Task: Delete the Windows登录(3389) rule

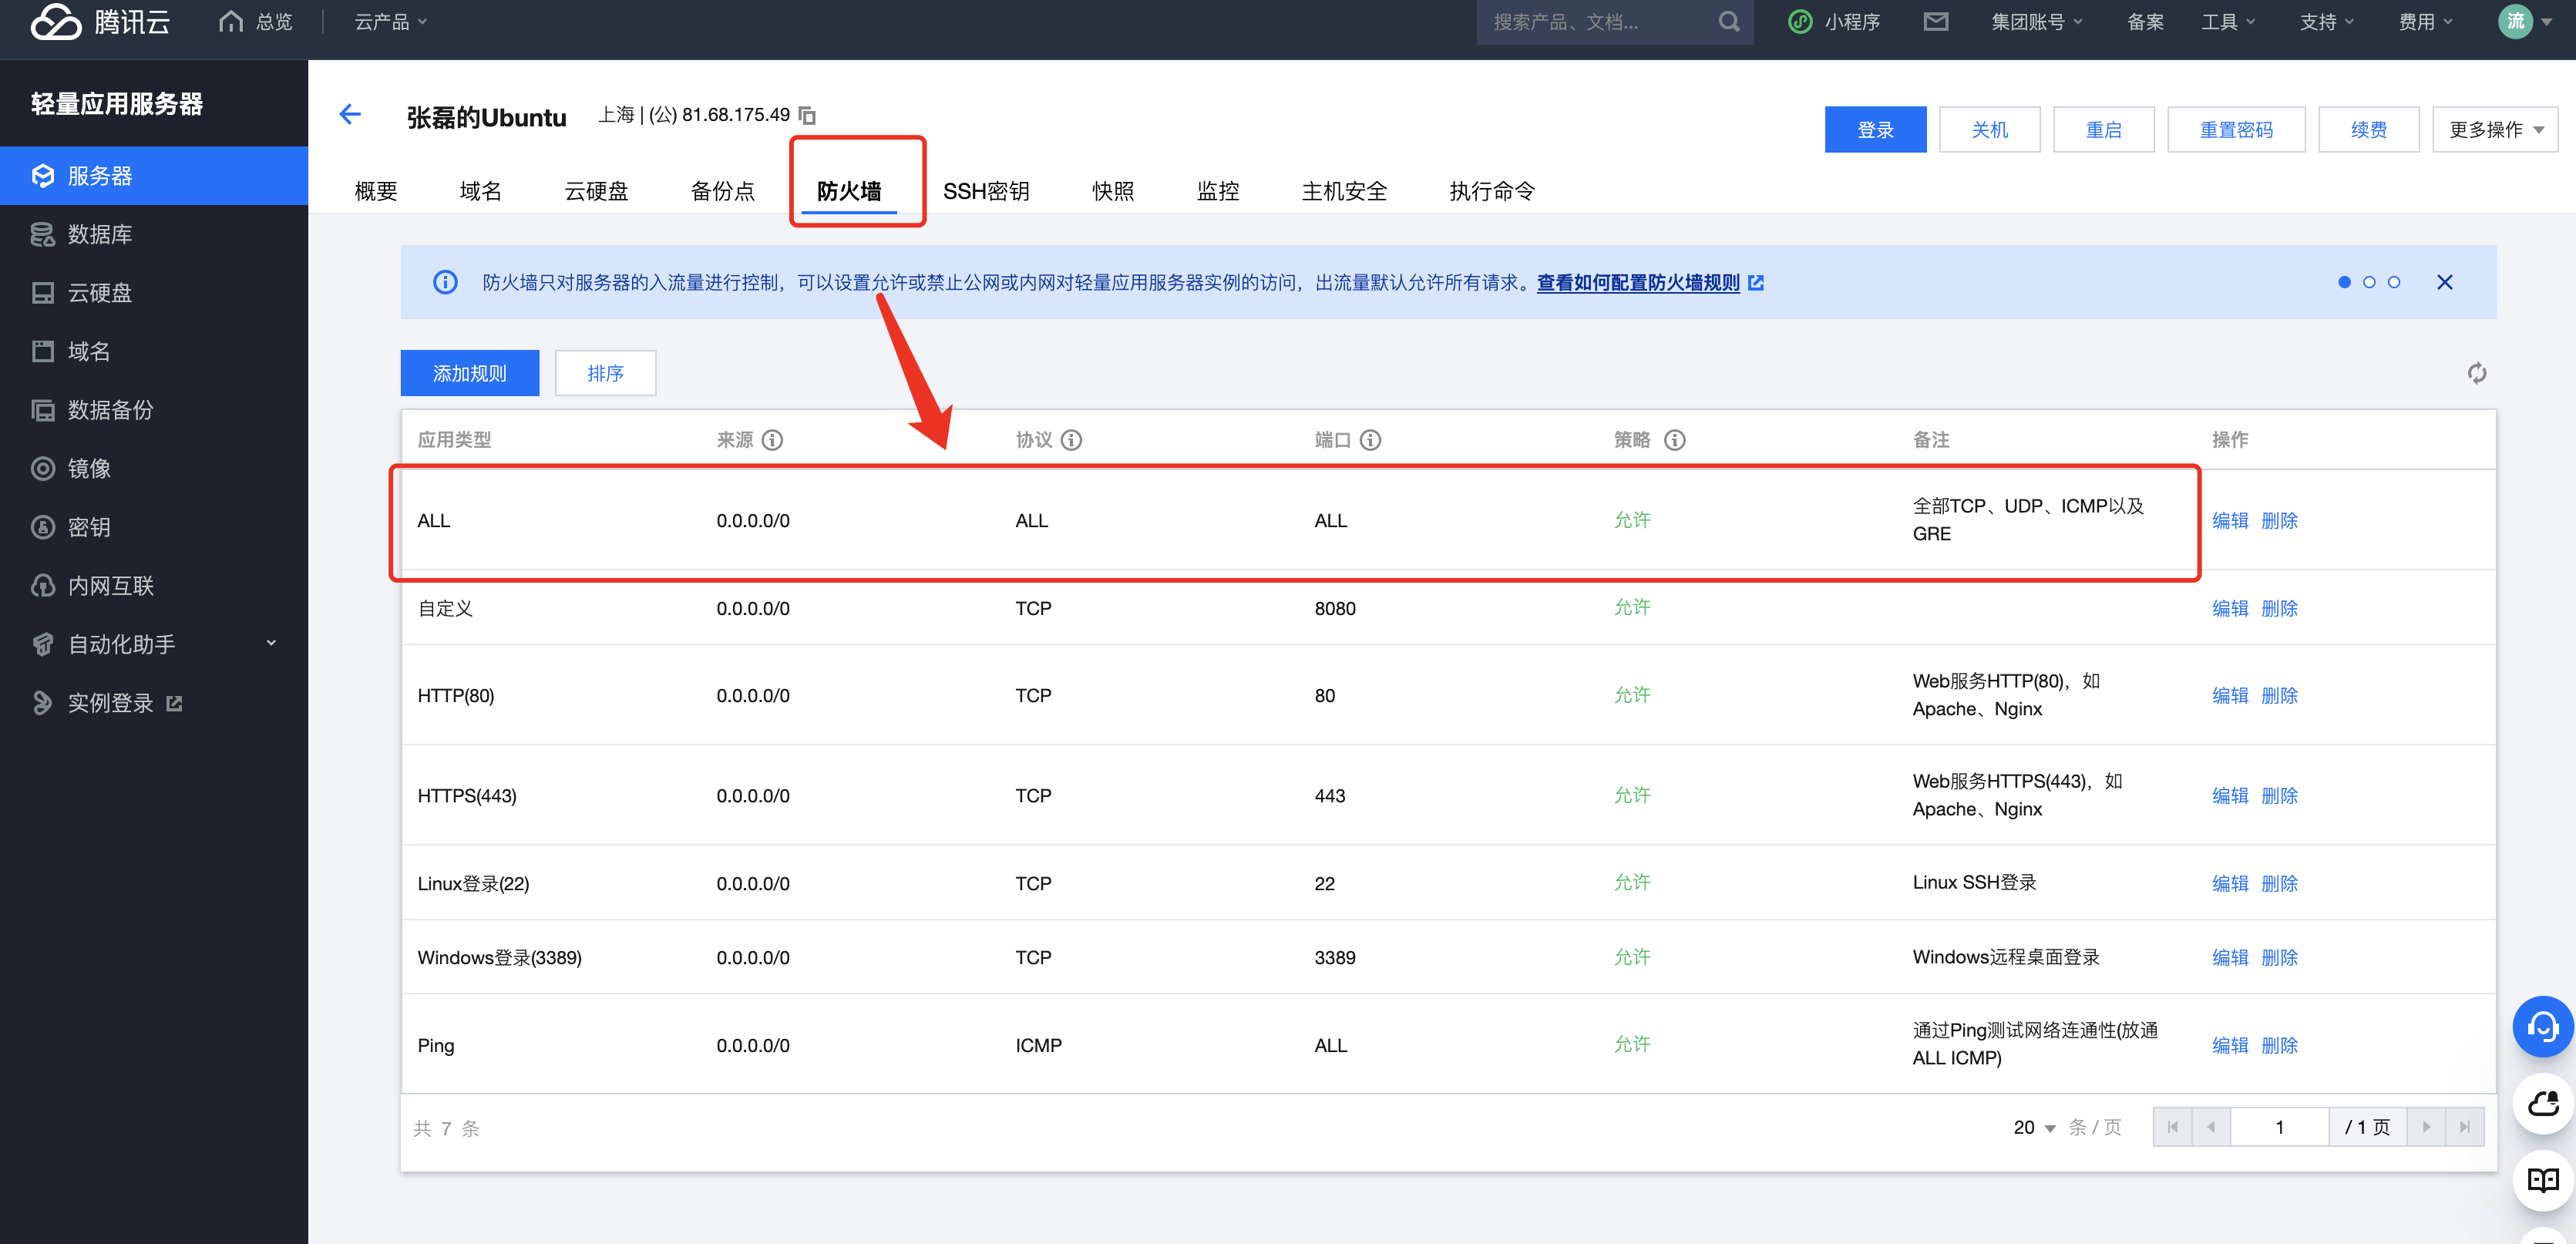Action: 2279,957
